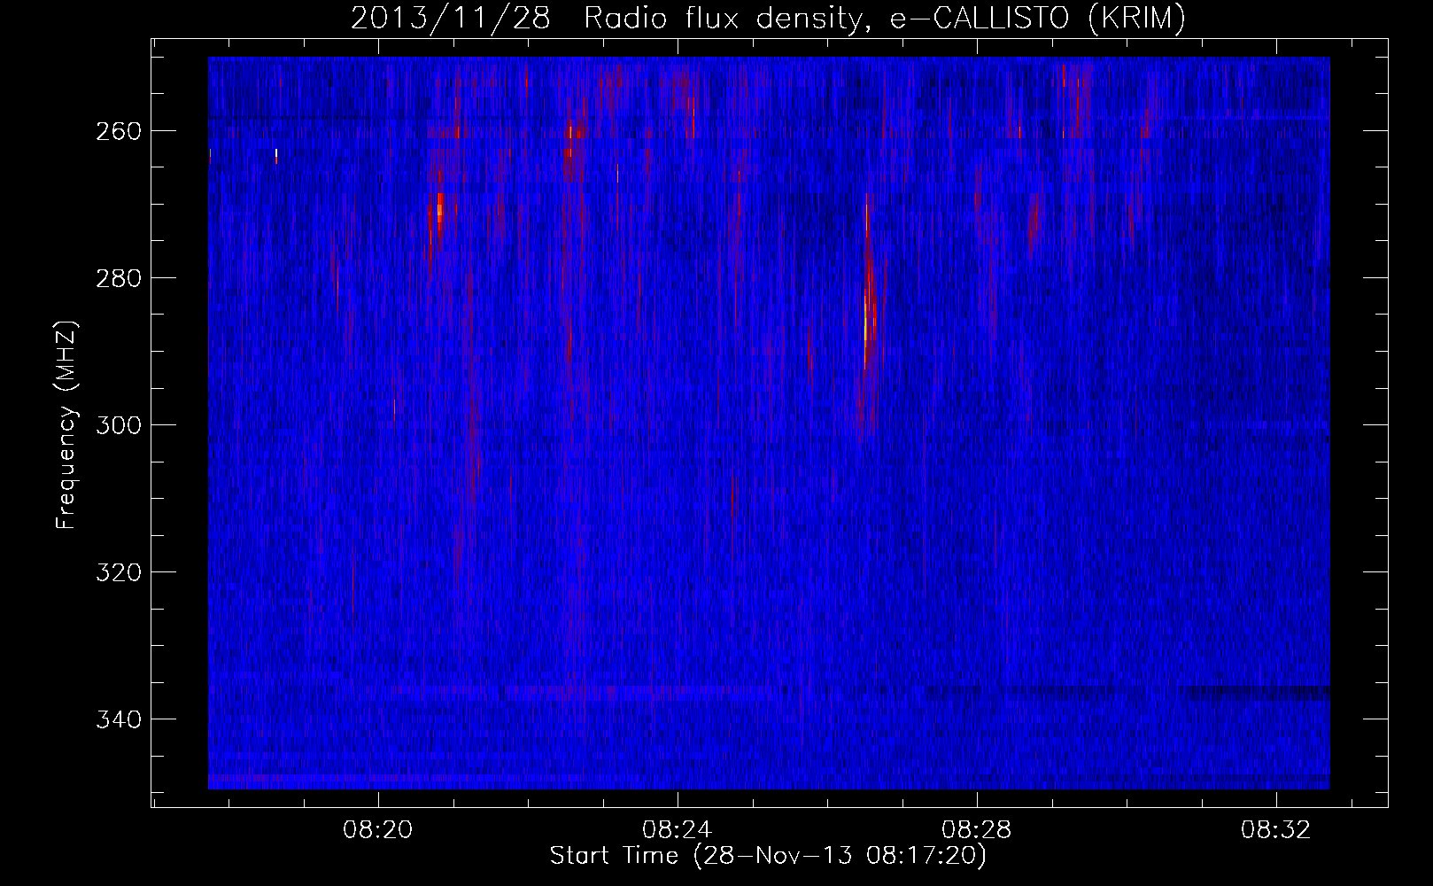Click the "Frequency (MHZ)" axis label
This screenshot has width=1433, height=886.
(x=67, y=425)
